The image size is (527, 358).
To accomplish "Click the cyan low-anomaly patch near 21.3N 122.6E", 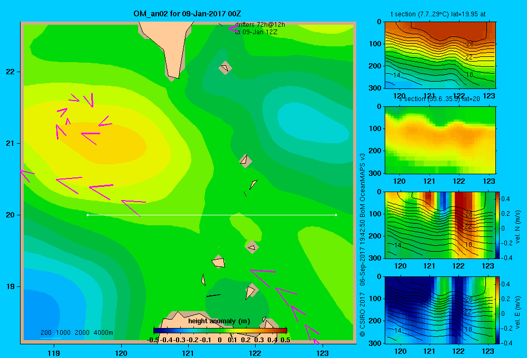I will coord(313,123).
